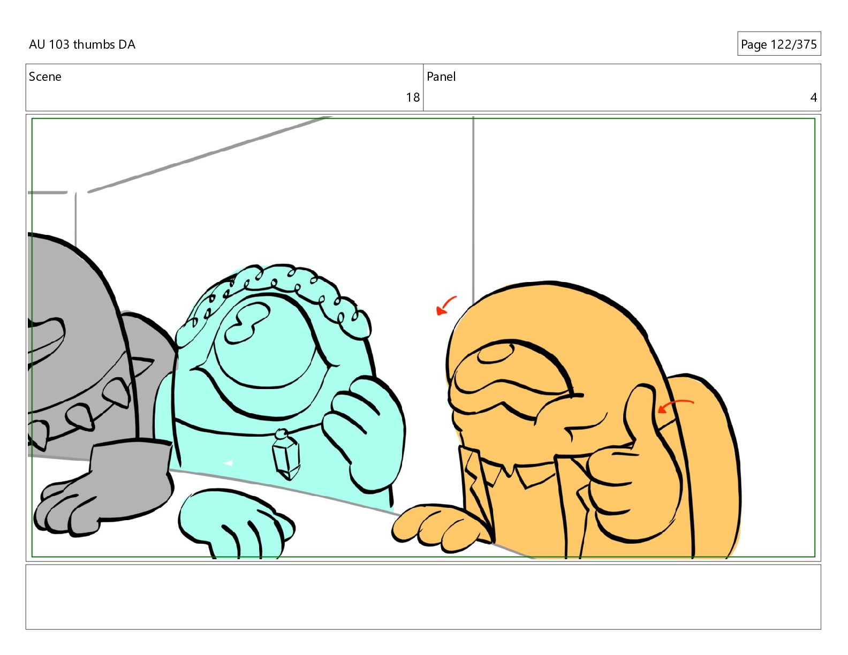Image resolution: width=848 pixels, height=655 pixels.
Task: Click the storyboard panel drawing
Action: point(423,338)
